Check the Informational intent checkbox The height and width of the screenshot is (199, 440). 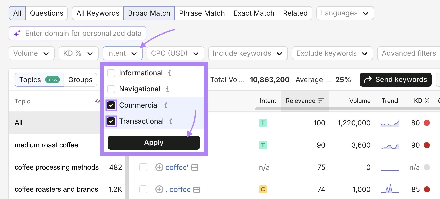(111, 73)
